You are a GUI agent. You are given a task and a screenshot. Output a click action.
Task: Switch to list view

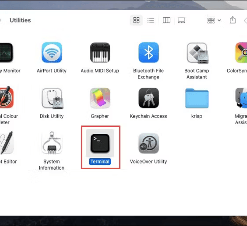pos(151,20)
